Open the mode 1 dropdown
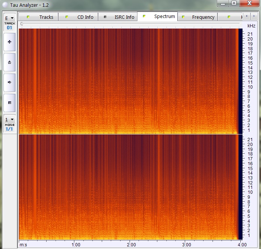The width and height of the screenshot is (261, 249). pyautogui.click(x=9, y=119)
